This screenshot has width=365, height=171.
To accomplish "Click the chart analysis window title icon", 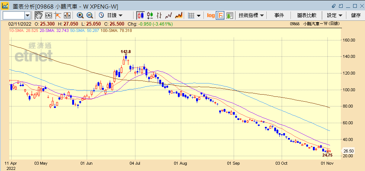I will [x=5, y=5].
